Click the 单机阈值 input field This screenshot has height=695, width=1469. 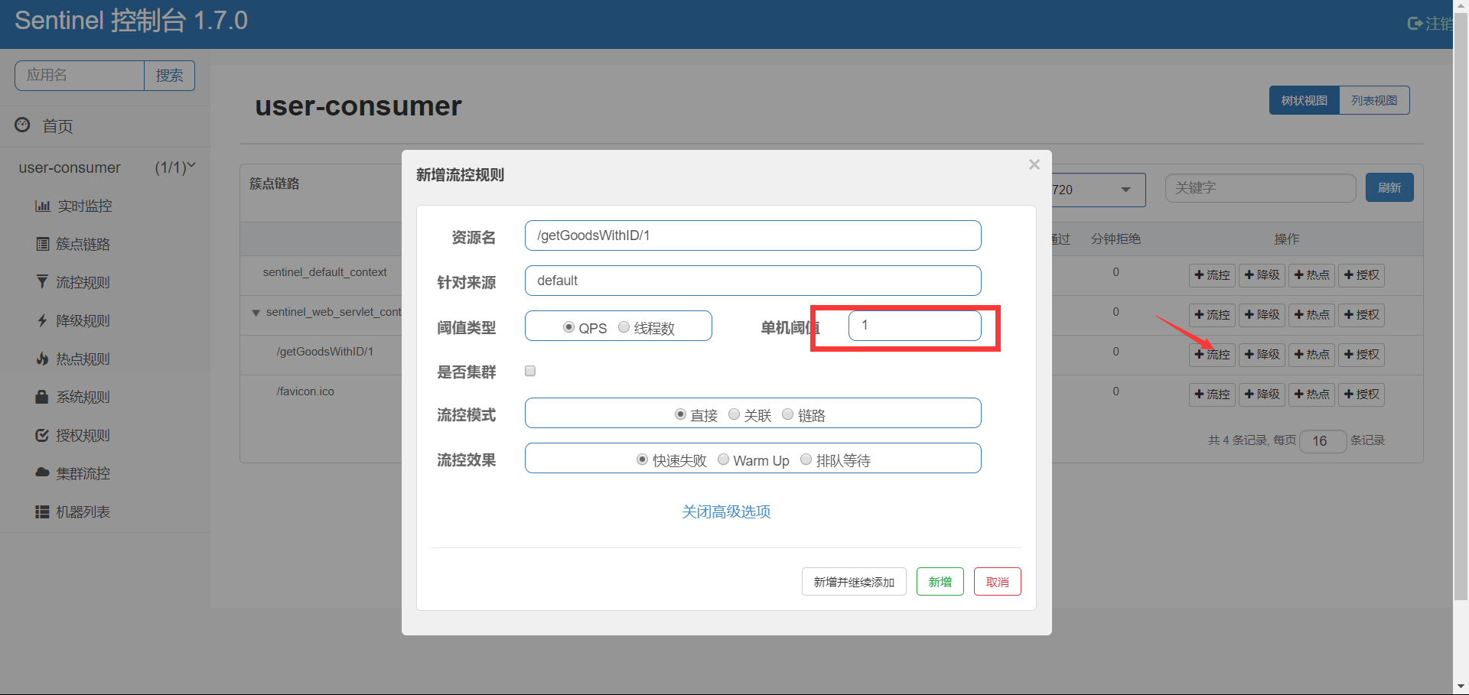914,326
